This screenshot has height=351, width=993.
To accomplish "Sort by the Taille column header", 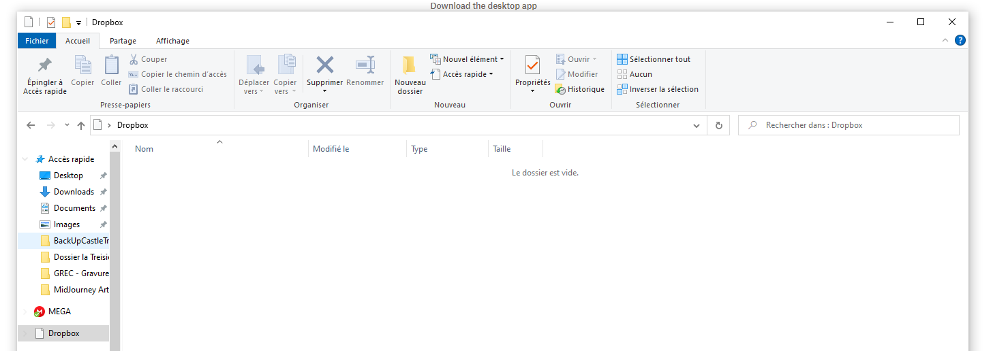I will [502, 149].
